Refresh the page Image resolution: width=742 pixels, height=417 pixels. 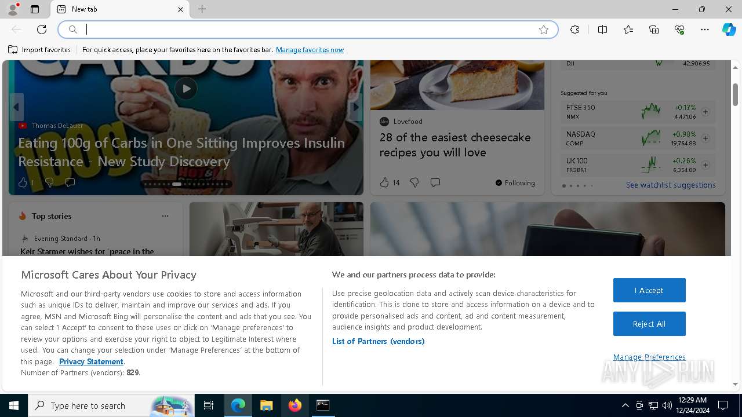click(x=42, y=30)
